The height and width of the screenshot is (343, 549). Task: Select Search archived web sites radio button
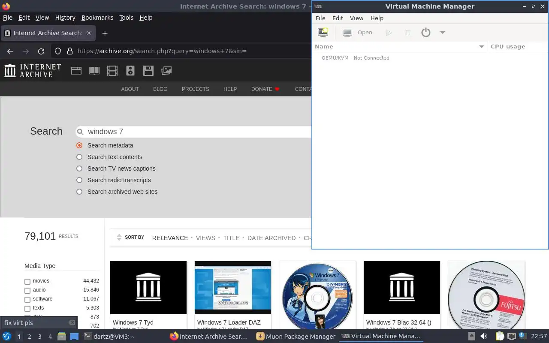click(x=79, y=192)
